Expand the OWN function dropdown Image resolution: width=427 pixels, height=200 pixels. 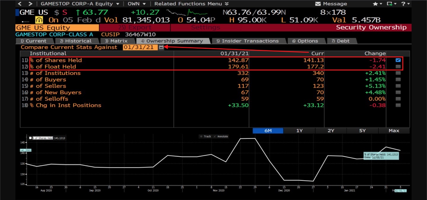click(x=137, y=4)
